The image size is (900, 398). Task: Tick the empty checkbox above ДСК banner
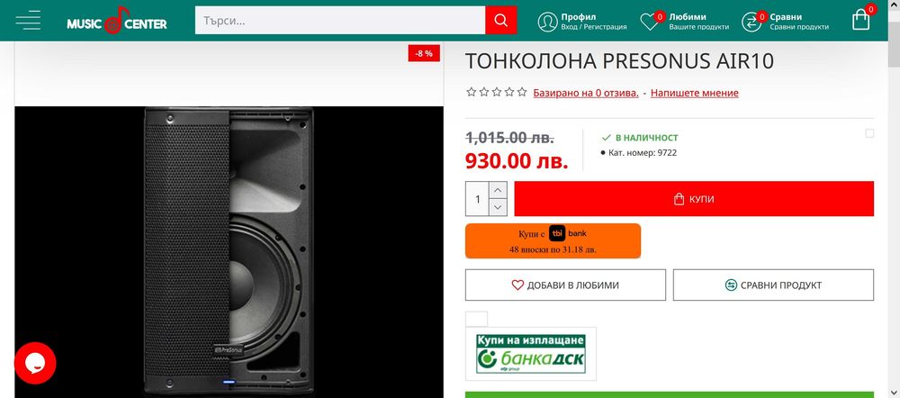tap(476, 319)
